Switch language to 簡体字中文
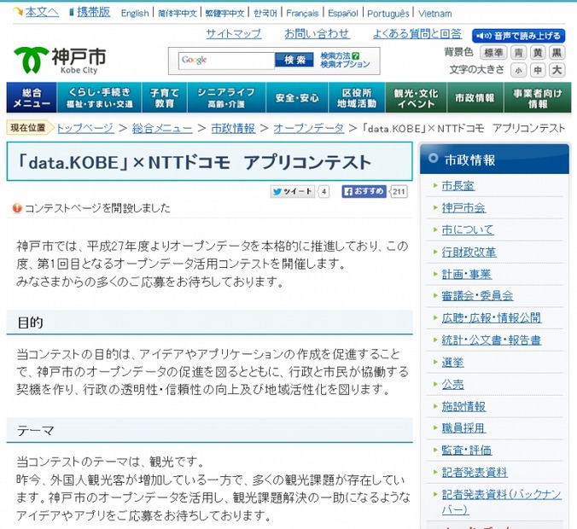577x529 pixels. point(178,14)
